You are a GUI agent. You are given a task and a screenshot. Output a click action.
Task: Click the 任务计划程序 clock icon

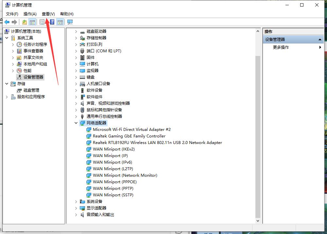(19, 45)
